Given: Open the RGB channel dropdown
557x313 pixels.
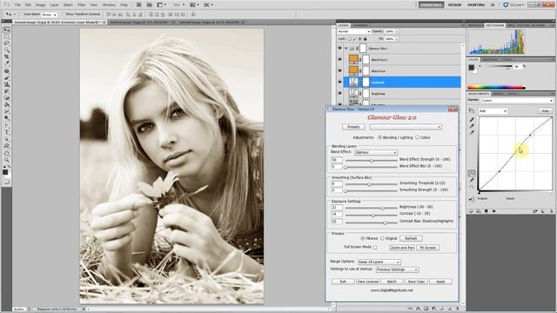Looking at the screenshot, I should pyautogui.click(x=493, y=111).
